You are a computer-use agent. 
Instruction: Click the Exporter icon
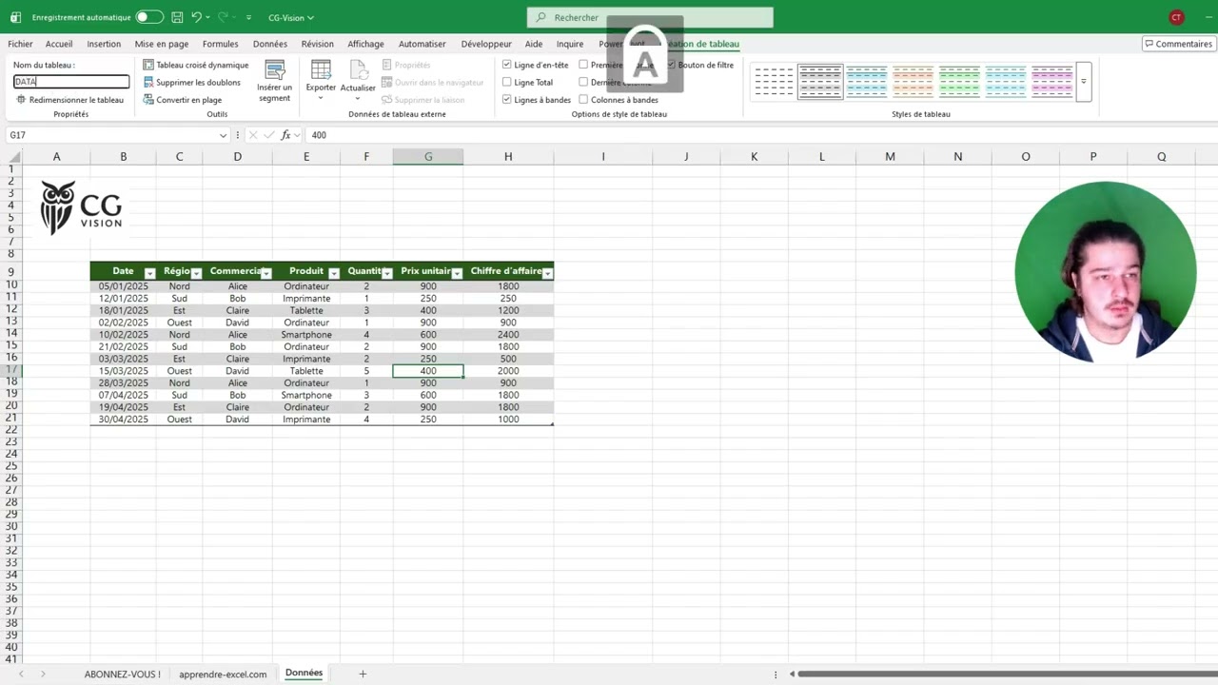[x=321, y=70]
